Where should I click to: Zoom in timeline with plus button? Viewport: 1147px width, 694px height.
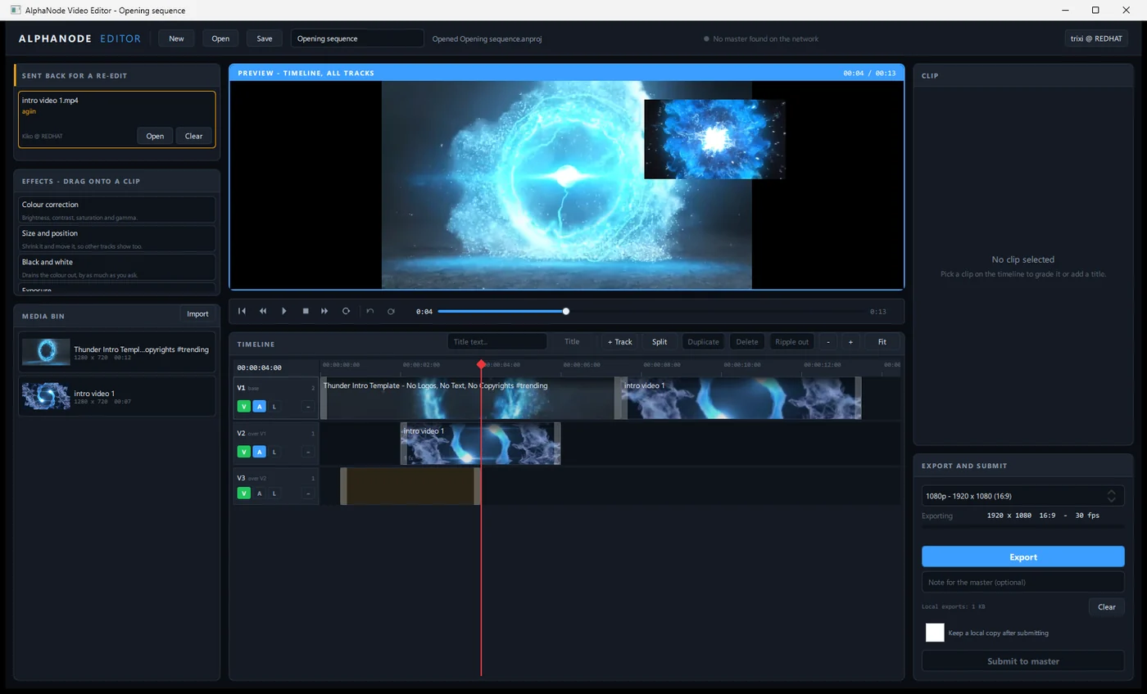pos(850,342)
